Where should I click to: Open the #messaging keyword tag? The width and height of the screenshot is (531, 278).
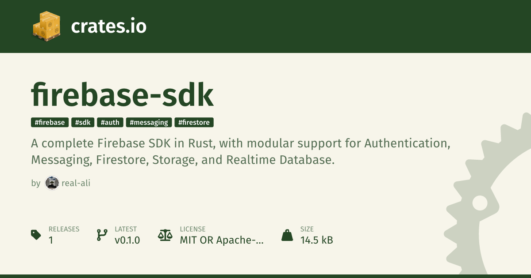tap(149, 123)
